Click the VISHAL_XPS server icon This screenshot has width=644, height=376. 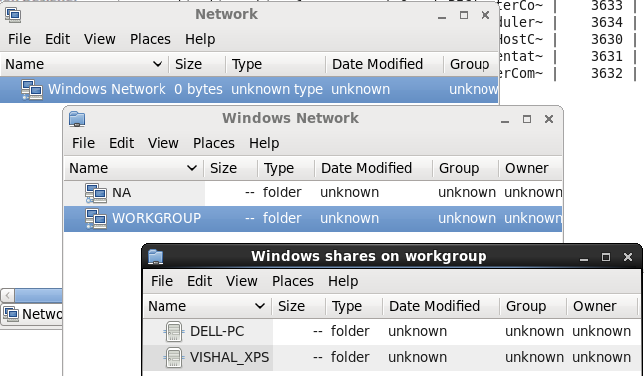174,358
